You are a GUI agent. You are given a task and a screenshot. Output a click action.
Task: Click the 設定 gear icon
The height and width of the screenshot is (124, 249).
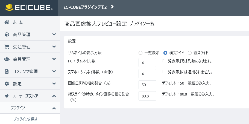pos(7,84)
